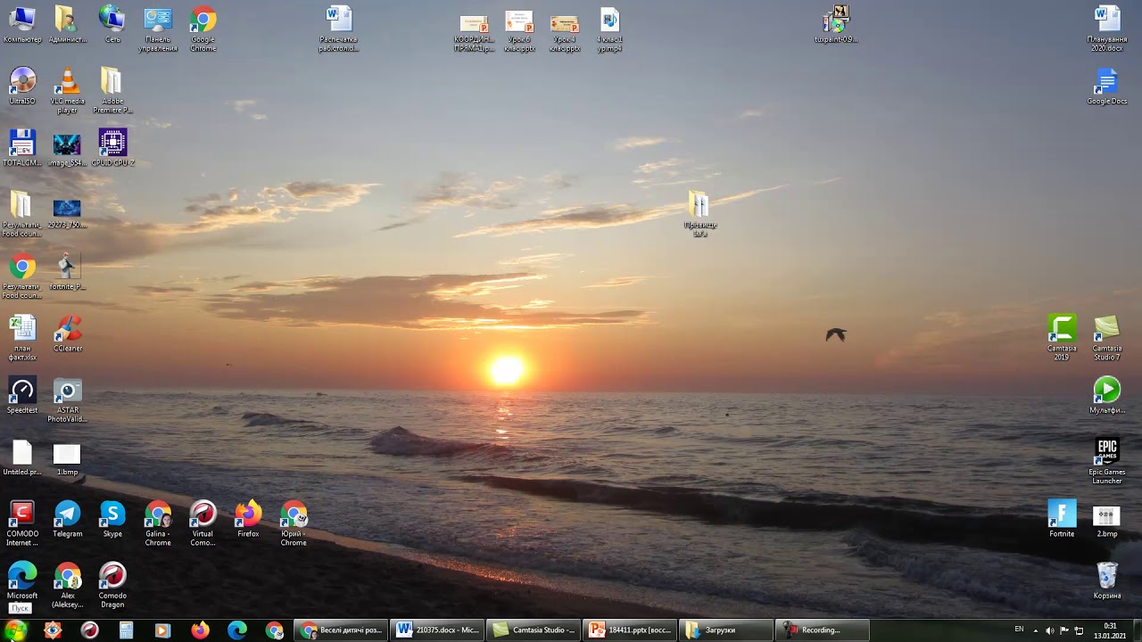Launch the Speedtest shortcut
This screenshot has width=1142, height=642.
pos(22,395)
